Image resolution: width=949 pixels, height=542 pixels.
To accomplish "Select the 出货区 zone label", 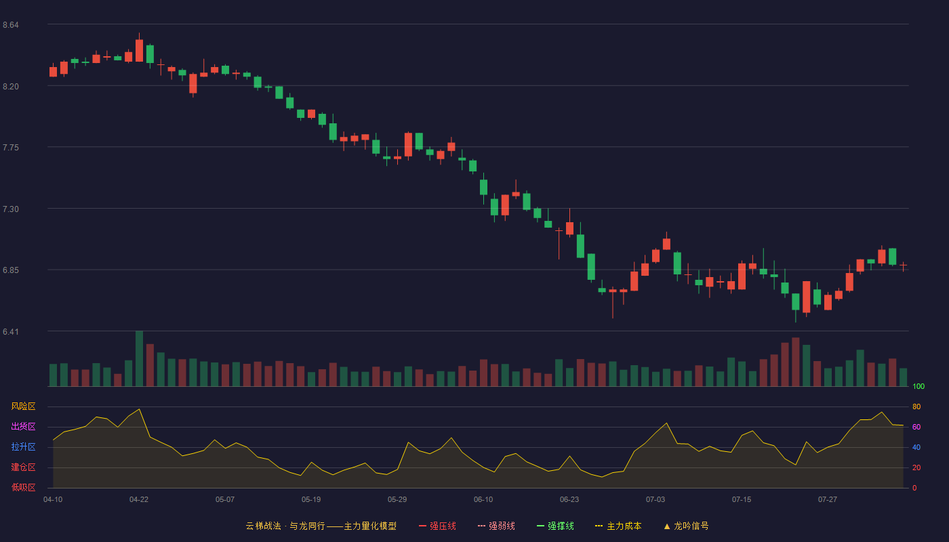I will 23,427.
